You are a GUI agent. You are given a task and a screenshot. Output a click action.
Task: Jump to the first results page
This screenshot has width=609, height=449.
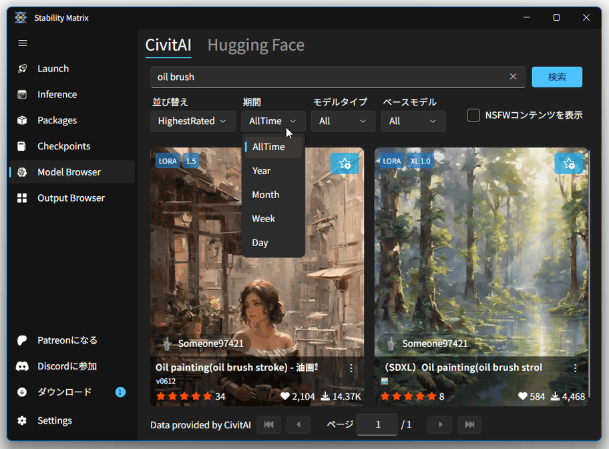[x=268, y=424]
